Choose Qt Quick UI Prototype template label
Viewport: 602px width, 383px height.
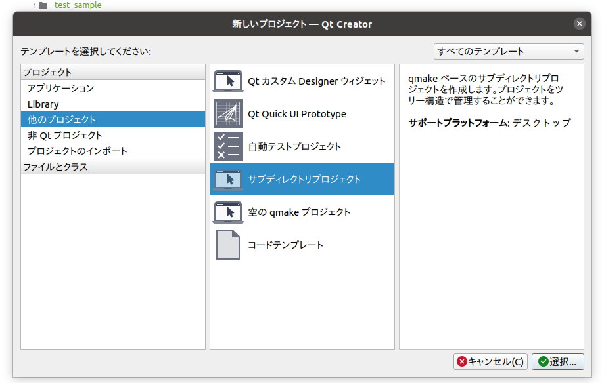pyautogui.click(x=297, y=114)
